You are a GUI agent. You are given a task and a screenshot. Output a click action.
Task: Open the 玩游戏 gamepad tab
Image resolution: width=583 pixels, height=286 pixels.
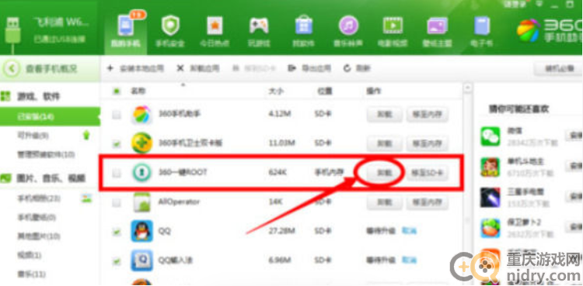259,33
